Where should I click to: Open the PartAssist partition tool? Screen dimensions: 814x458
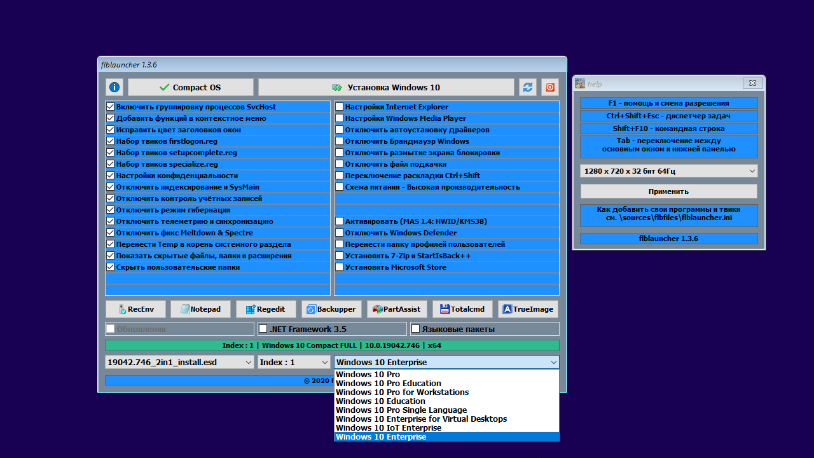pos(397,309)
